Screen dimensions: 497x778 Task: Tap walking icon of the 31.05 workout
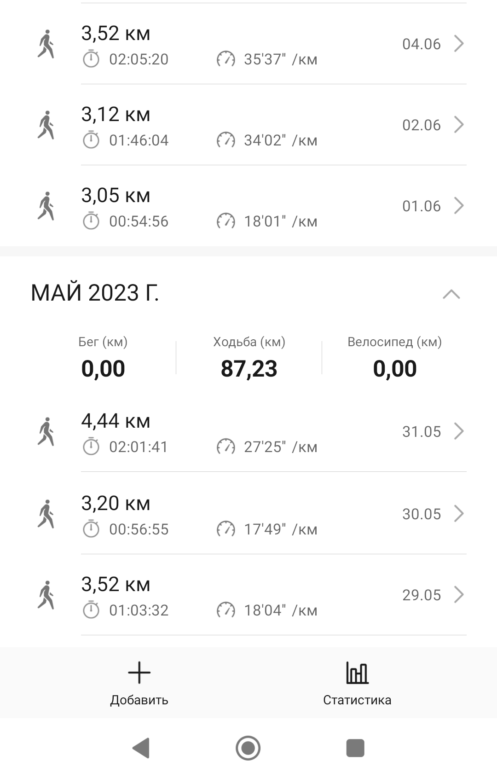pyautogui.click(x=46, y=432)
